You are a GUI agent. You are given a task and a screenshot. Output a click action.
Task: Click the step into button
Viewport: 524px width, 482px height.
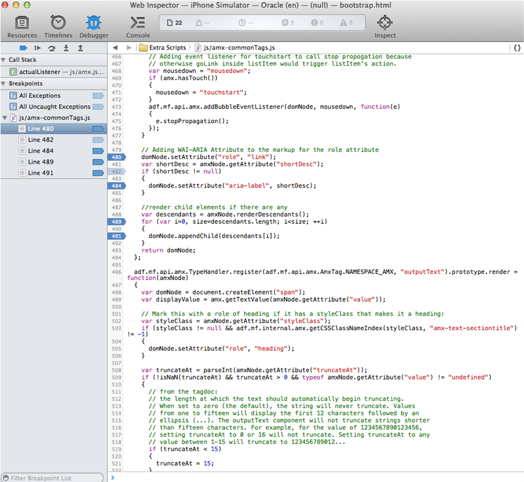(x=67, y=48)
